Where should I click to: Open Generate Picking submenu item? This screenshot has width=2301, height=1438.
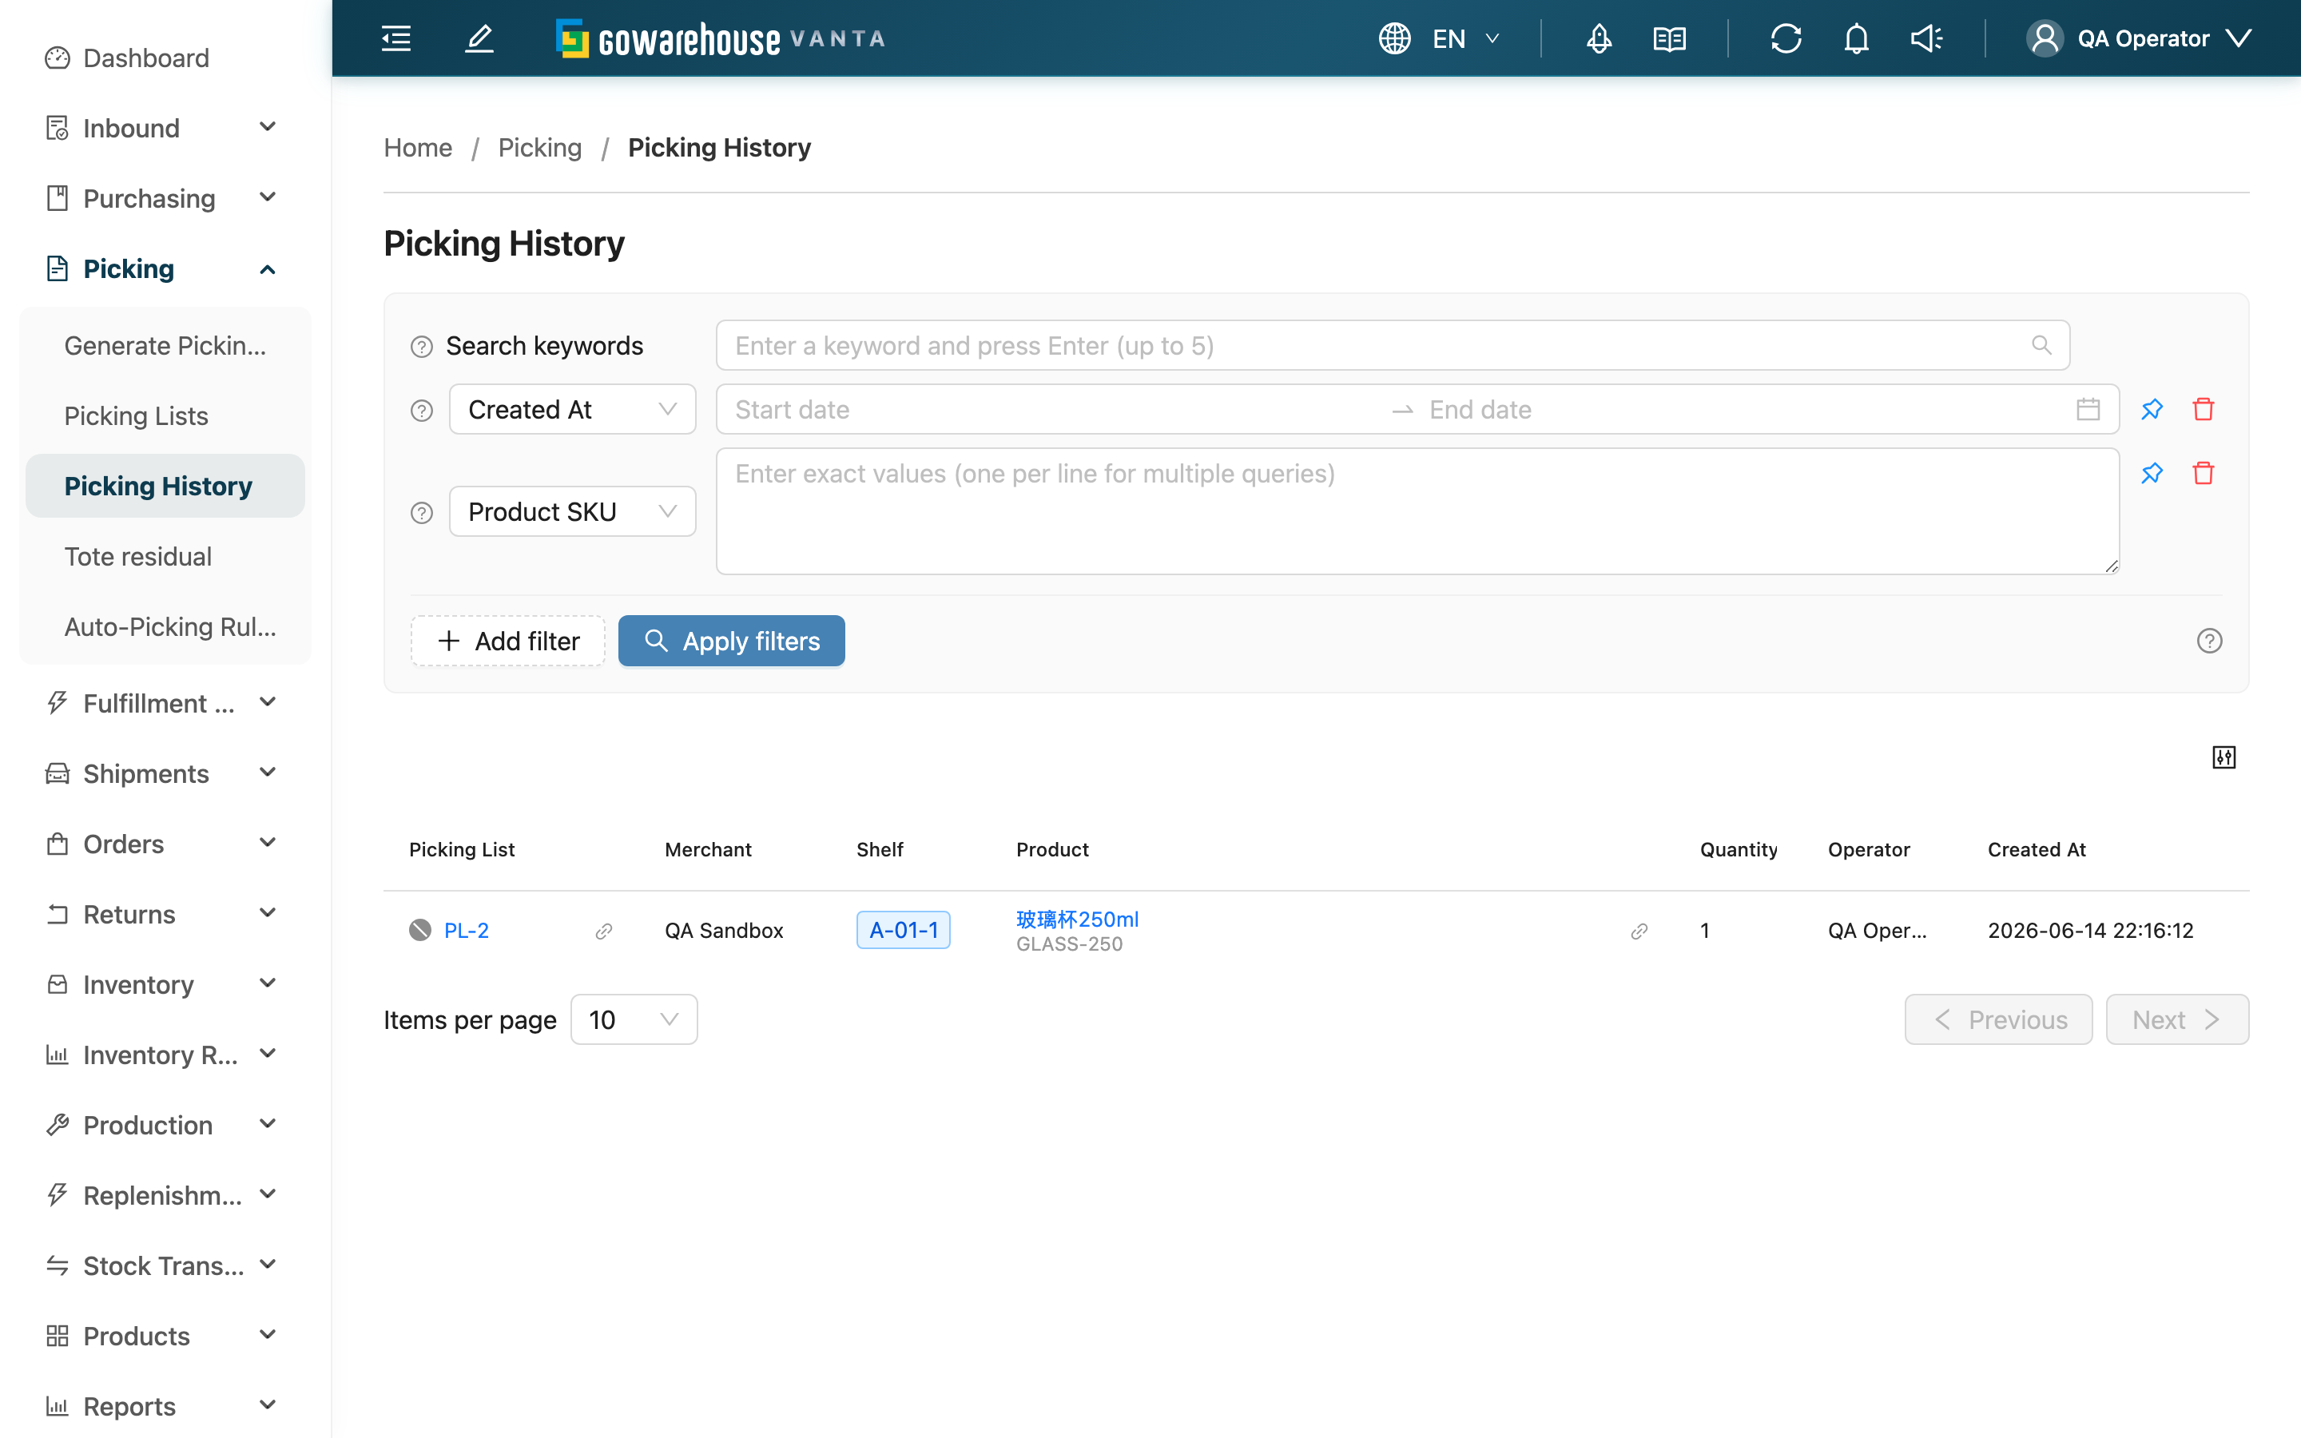click(165, 345)
